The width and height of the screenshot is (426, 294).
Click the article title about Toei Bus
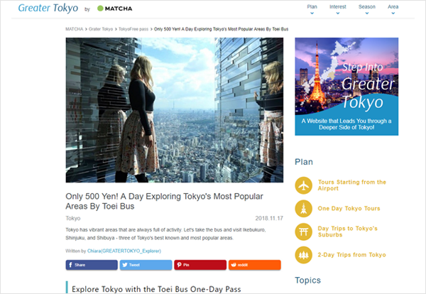165,201
